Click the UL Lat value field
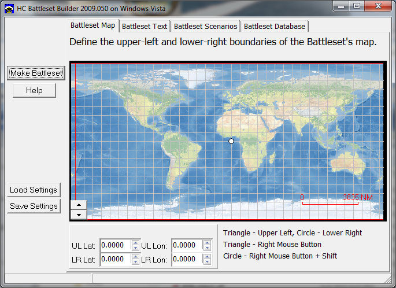 (x=116, y=245)
